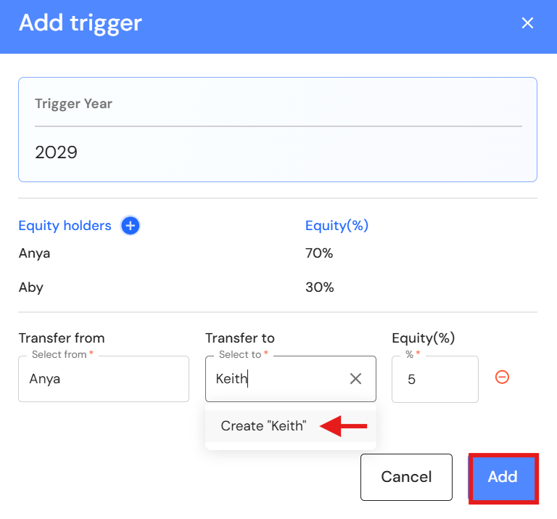Screen dimensions: 557x519
Task: Clear the Transfer to field text
Action: pos(355,378)
